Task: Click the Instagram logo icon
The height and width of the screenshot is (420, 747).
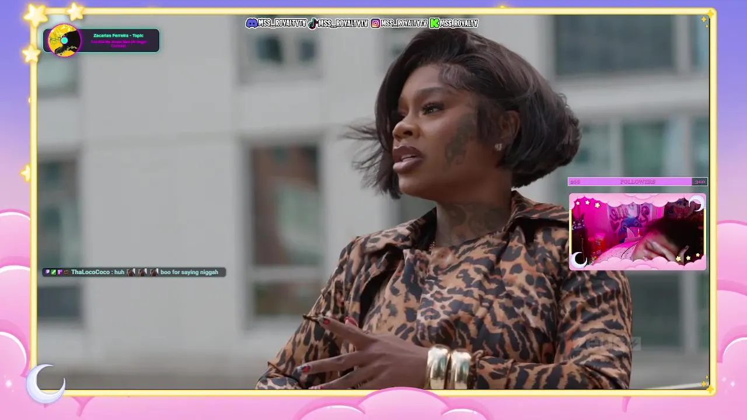Action: [x=376, y=23]
